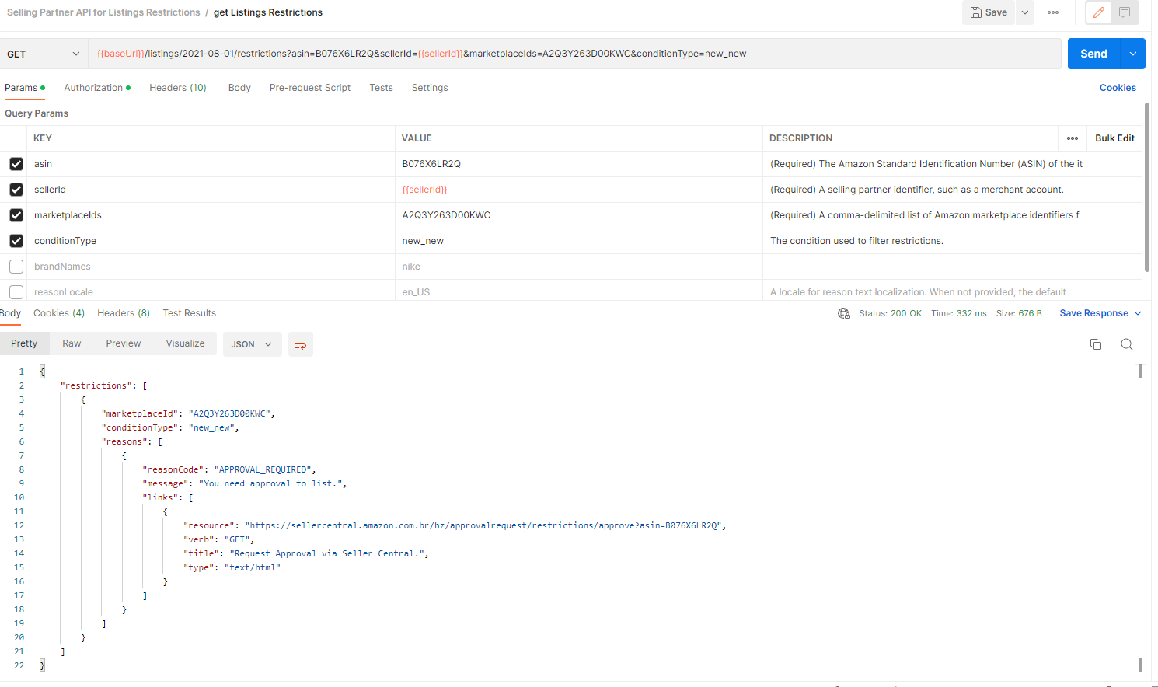Viewport: 1158px width, 687px height.
Task: Select the Preview response view
Action: click(124, 343)
